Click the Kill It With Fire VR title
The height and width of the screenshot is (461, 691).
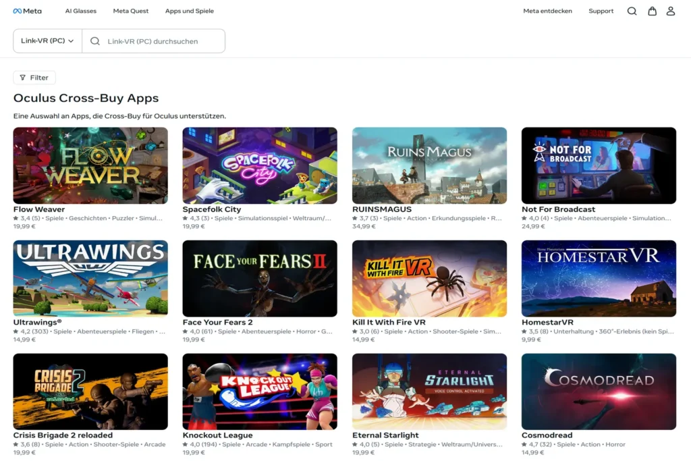pos(389,322)
